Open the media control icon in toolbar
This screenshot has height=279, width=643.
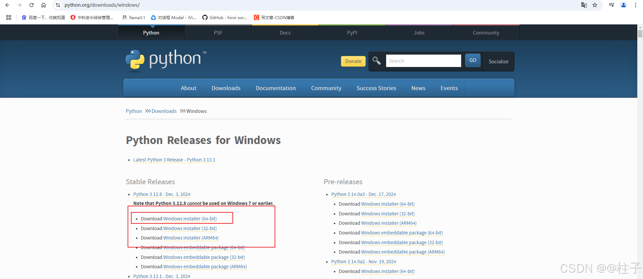pos(612,5)
